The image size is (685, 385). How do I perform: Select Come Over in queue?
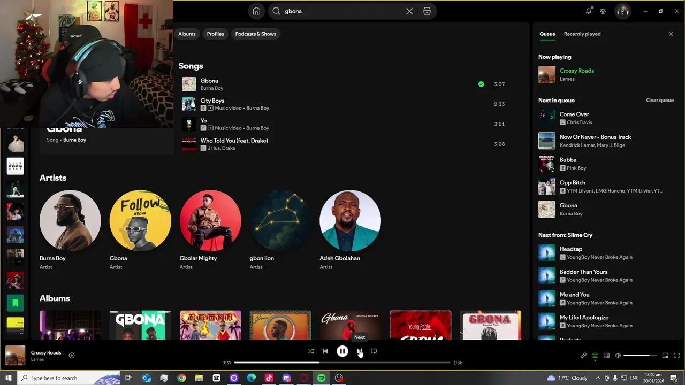[606, 118]
